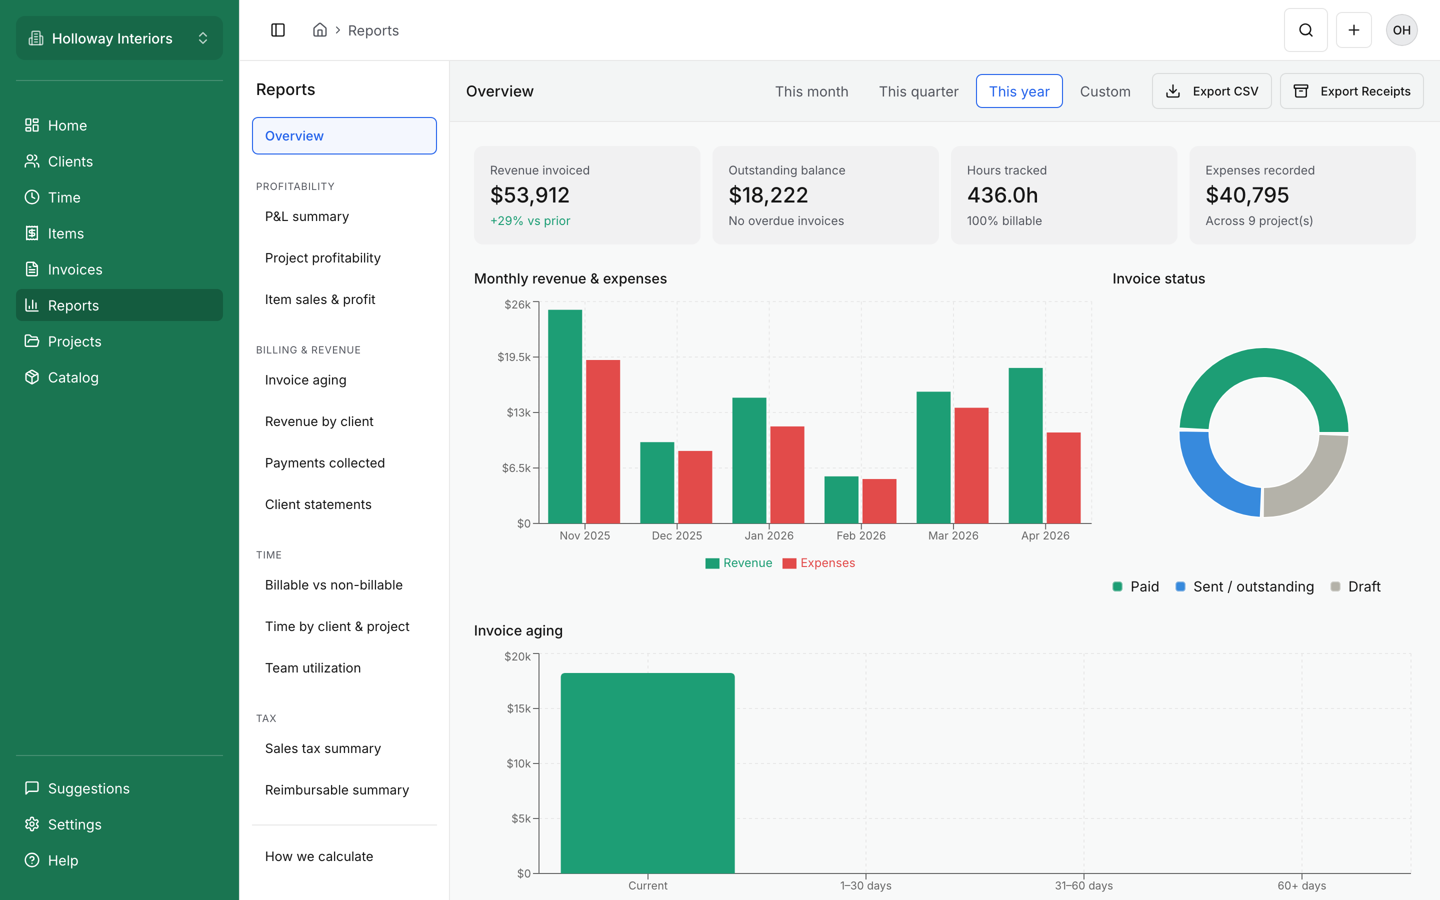Open search with the magnifier icon

(1305, 30)
